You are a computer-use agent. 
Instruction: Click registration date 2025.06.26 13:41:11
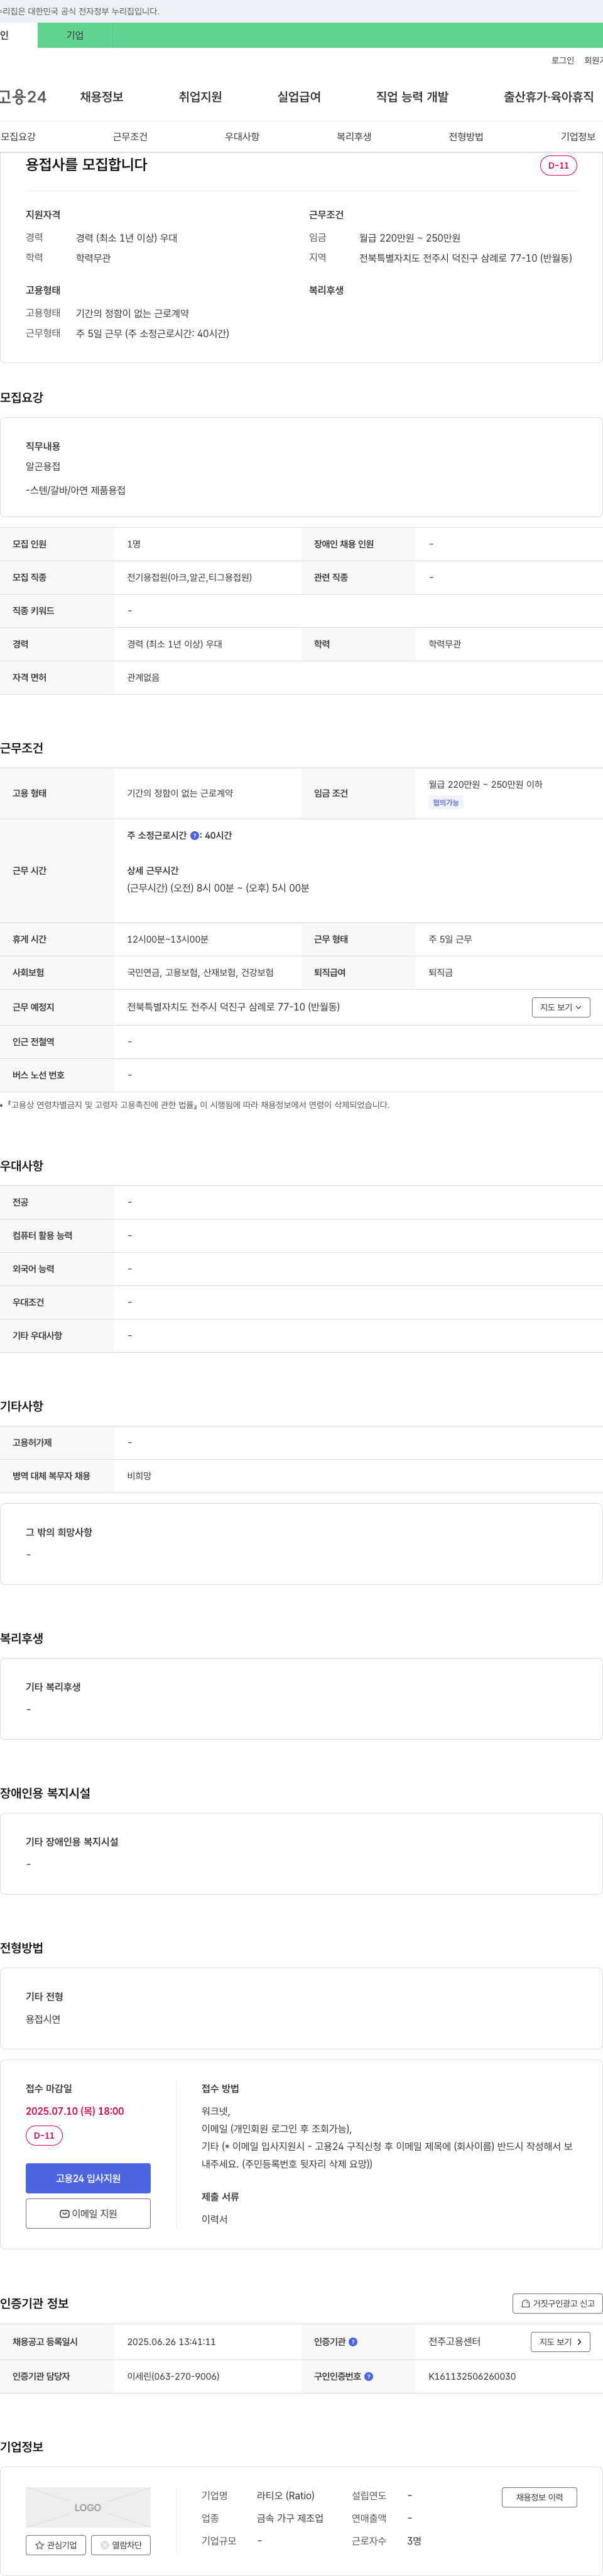coord(171,2342)
